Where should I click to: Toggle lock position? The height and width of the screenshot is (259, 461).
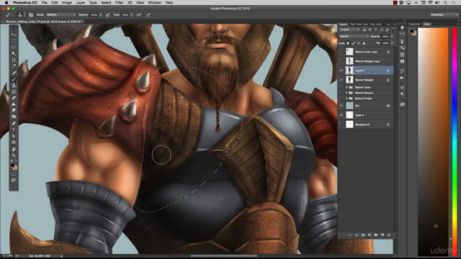click(x=359, y=43)
